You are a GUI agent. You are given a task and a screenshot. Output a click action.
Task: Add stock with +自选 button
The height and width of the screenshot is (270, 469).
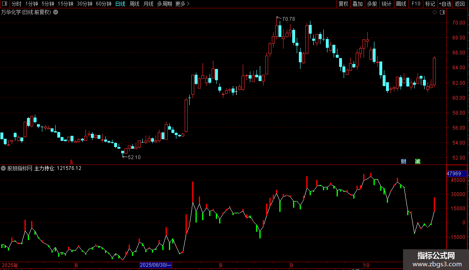pos(445,4)
